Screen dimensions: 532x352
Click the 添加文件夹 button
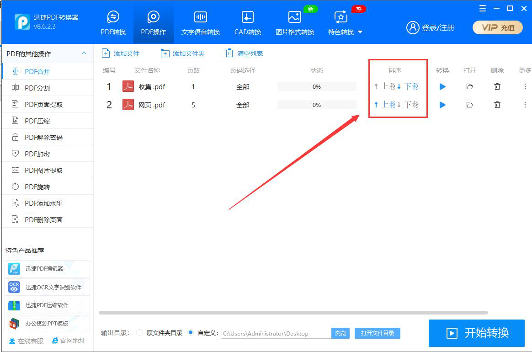[182, 53]
